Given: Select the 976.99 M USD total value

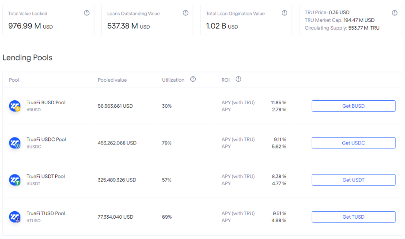Looking at the screenshot, I should pos(30,26).
